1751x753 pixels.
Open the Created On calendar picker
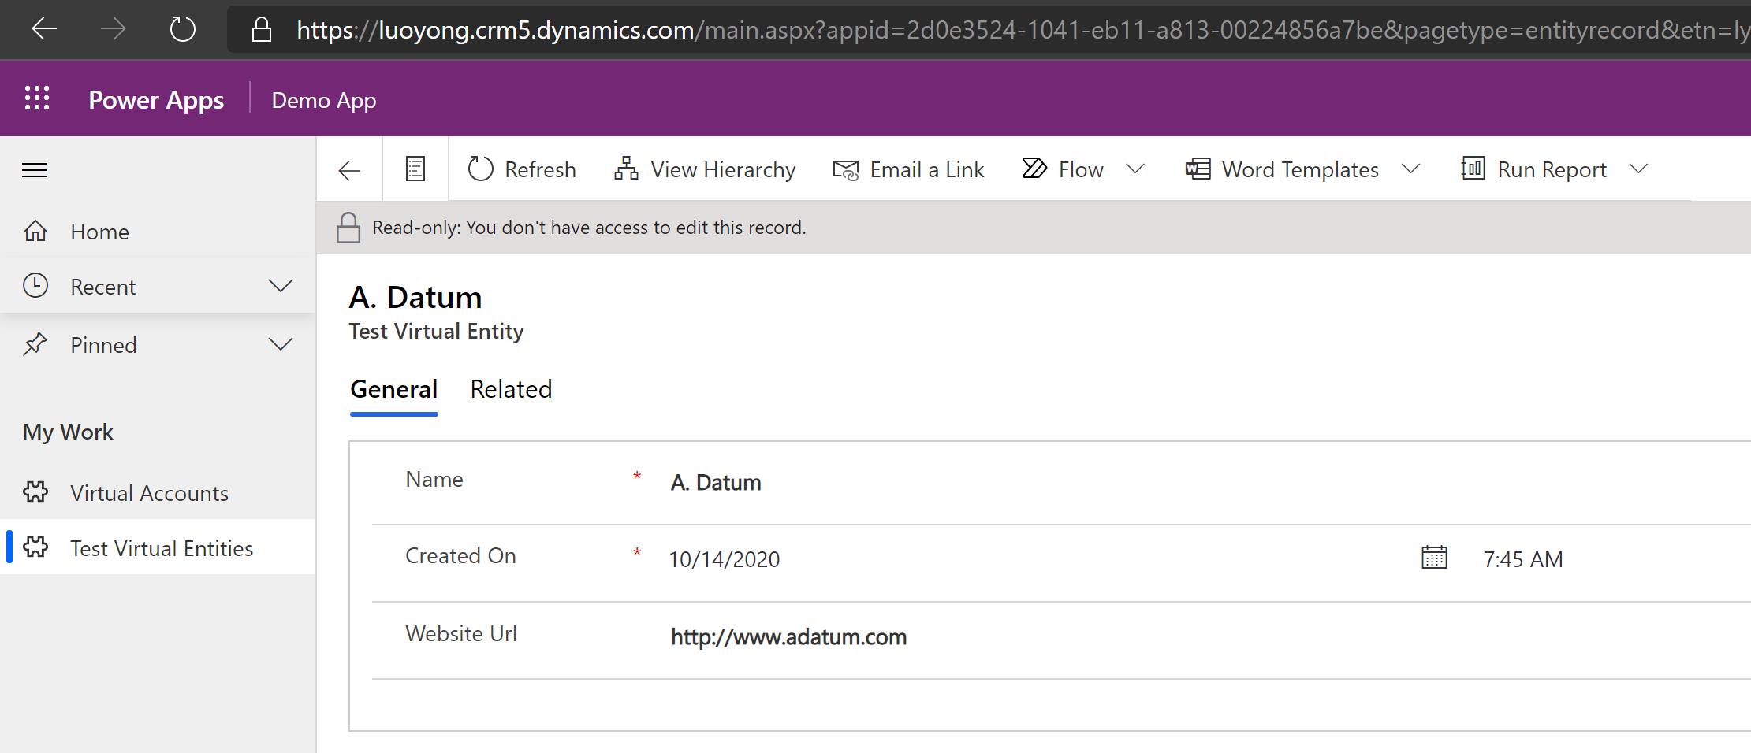pyautogui.click(x=1434, y=558)
